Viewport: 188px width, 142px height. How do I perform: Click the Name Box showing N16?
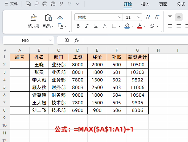pyautogui.click(x=25, y=41)
